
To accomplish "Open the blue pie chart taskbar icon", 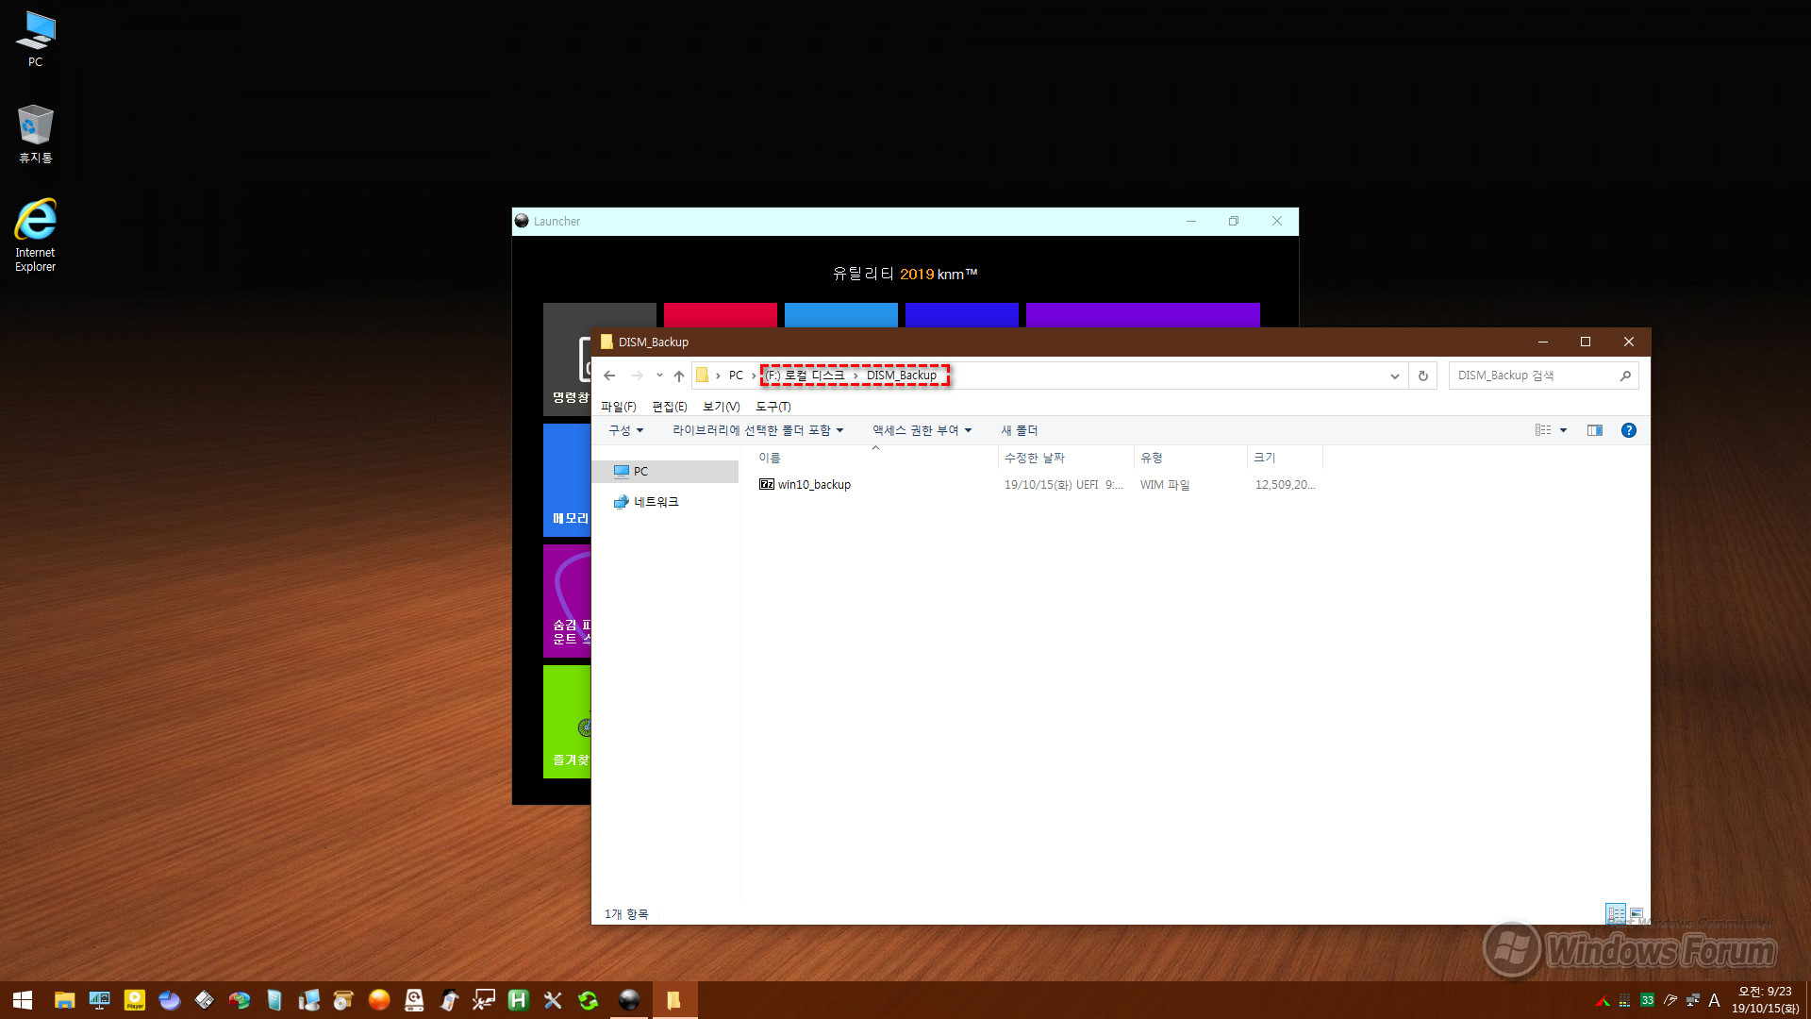I will click(x=170, y=1000).
